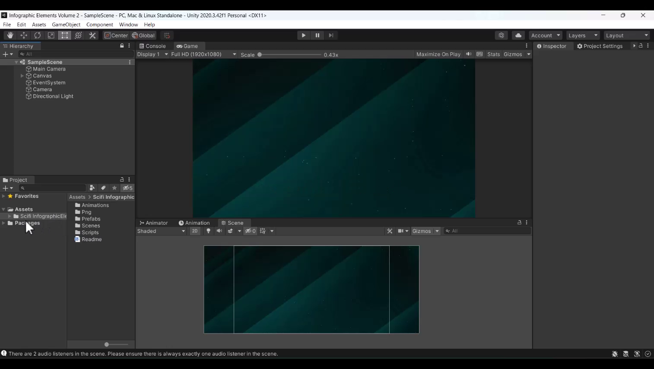Open Scene grid visibility dropdown
The height and width of the screenshot is (369, 654).
[272, 231]
